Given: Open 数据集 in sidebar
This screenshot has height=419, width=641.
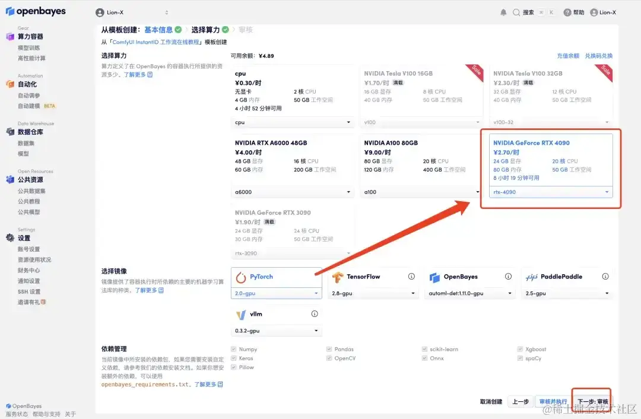Looking at the screenshot, I should pos(26,143).
